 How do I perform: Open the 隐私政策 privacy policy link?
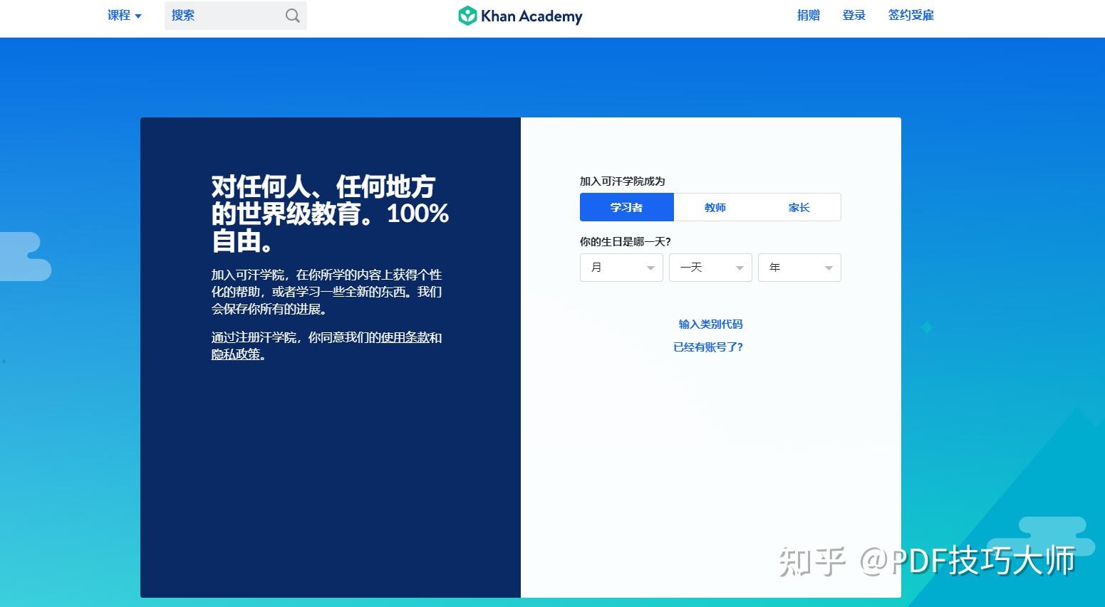click(236, 354)
